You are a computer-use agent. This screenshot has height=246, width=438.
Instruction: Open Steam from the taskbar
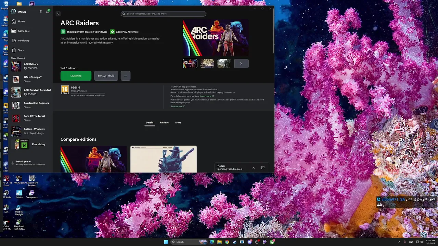[x=234, y=242]
